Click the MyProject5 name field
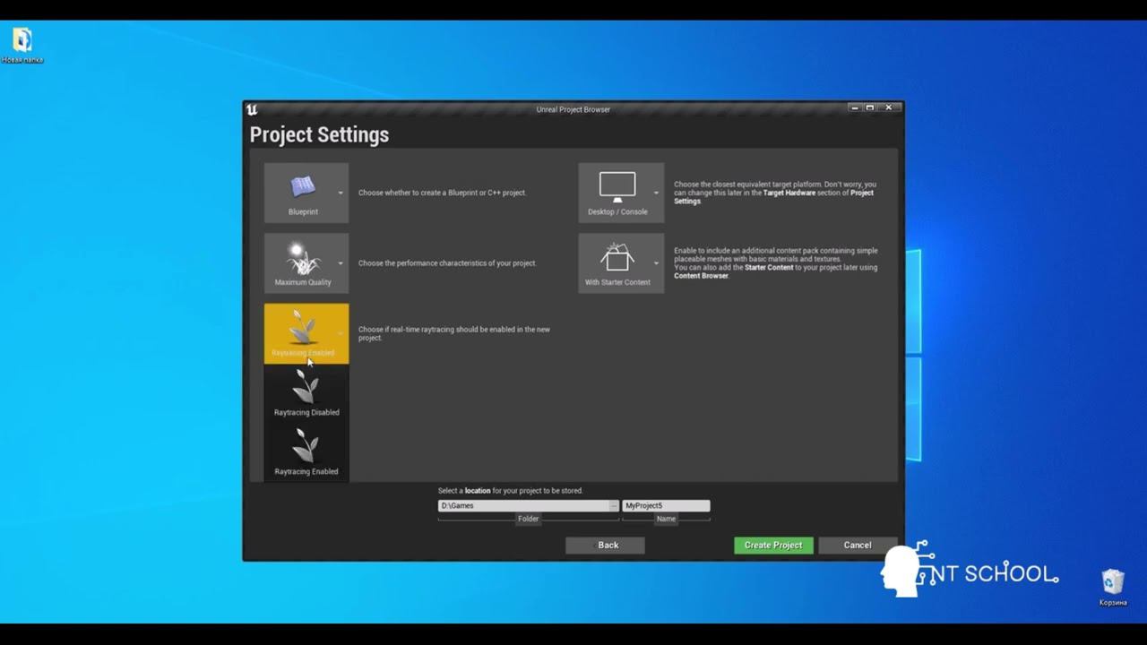 click(666, 505)
